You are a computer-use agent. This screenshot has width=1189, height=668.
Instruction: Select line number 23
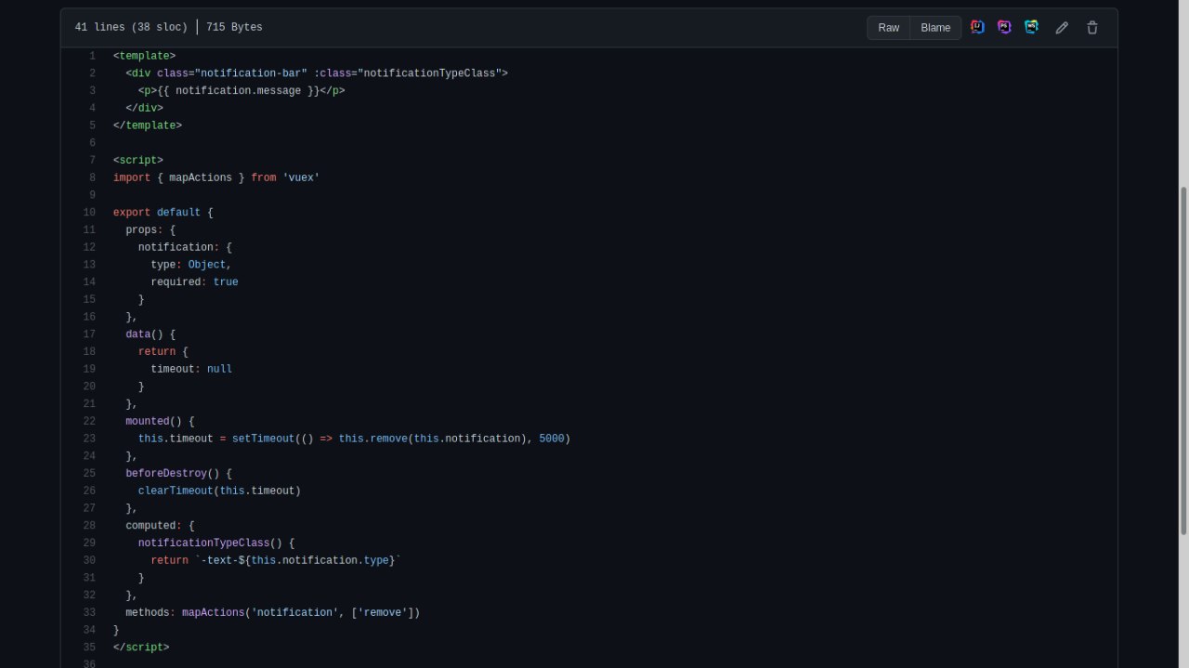[x=89, y=439]
